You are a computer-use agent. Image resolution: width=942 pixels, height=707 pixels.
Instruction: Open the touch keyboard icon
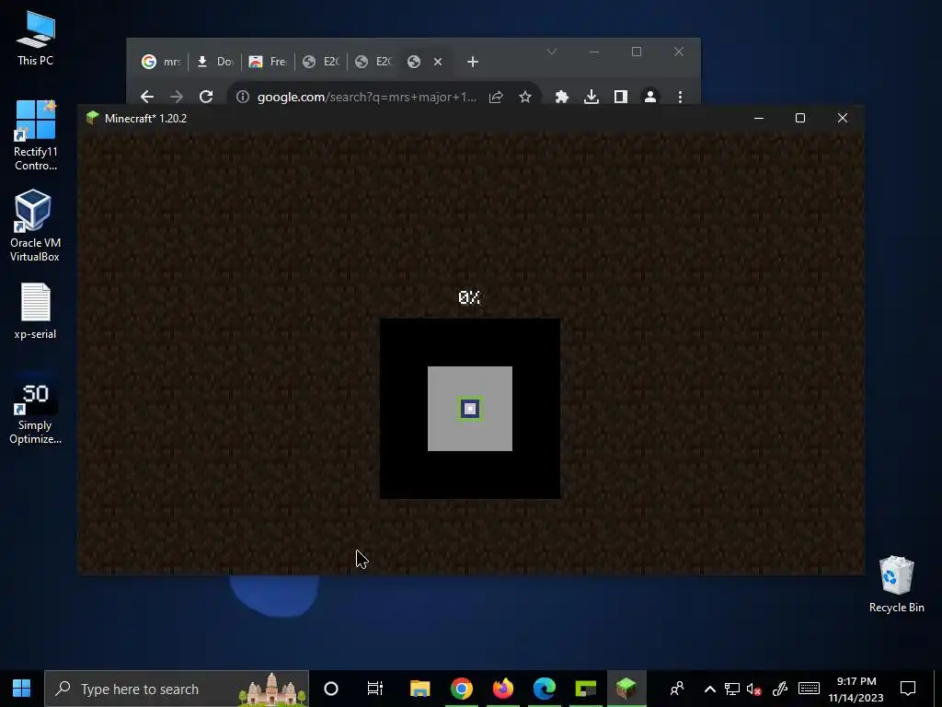click(x=809, y=689)
